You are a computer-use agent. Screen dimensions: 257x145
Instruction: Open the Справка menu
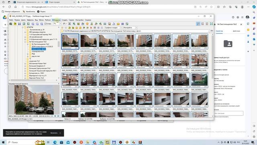88,20
